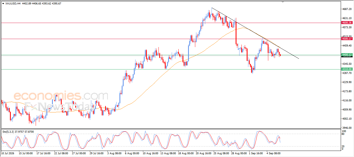Click the 6 Aug 00:00 date label

[132, 153]
